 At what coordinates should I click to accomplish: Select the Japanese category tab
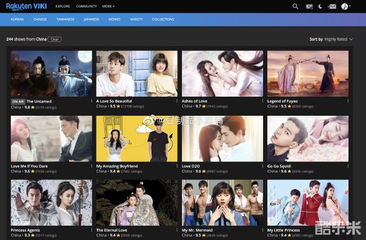(x=91, y=20)
